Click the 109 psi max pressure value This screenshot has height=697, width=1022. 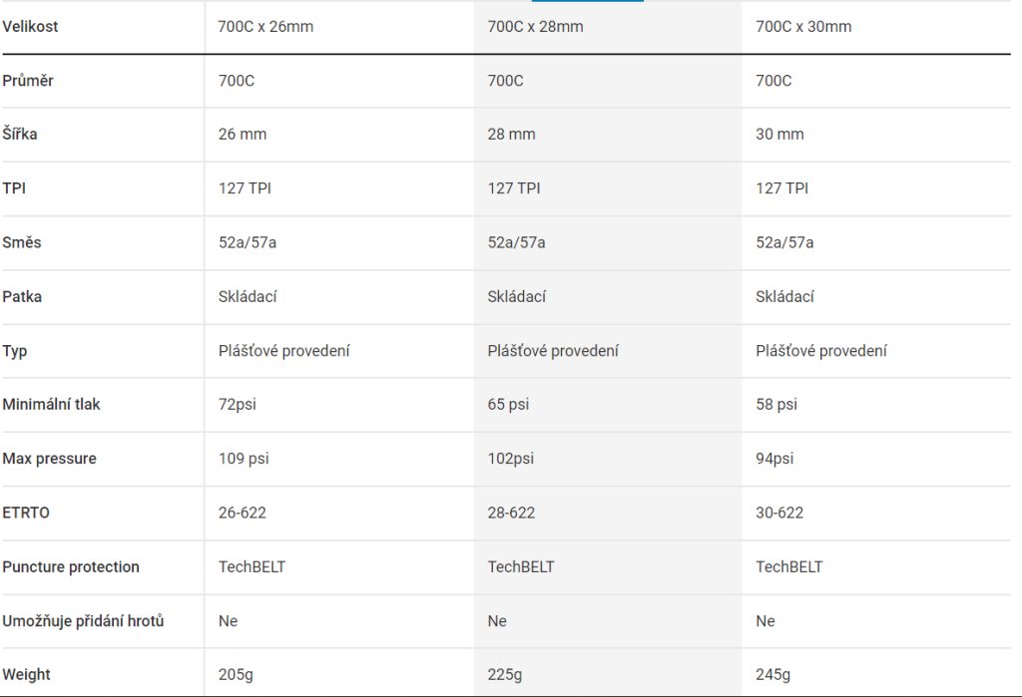click(244, 459)
